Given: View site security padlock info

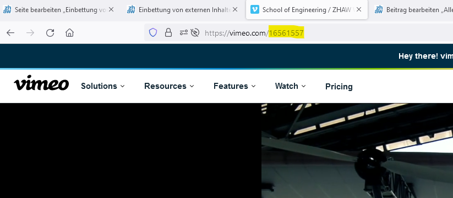Looking at the screenshot, I should (168, 33).
